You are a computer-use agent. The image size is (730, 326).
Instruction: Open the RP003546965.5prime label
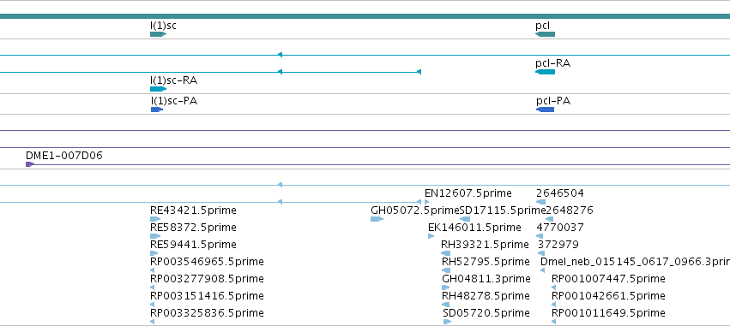[x=207, y=262]
